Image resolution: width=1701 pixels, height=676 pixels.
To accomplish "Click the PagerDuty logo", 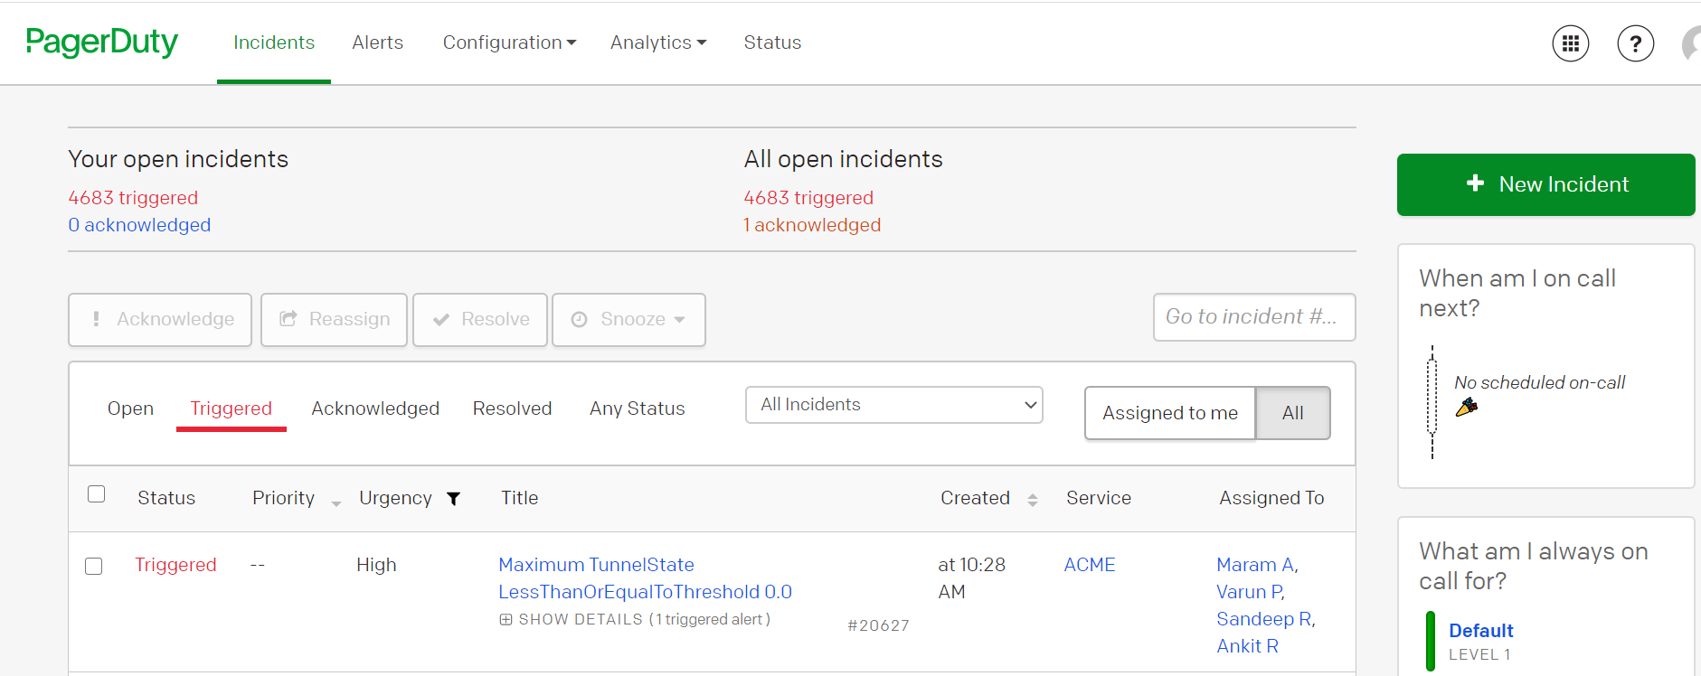I will [102, 42].
